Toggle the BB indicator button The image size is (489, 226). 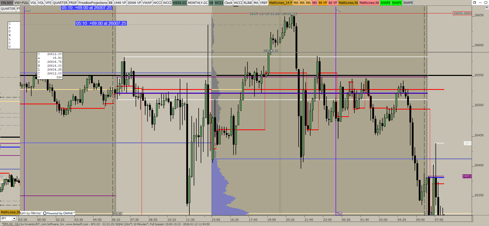click(x=111, y=3)
